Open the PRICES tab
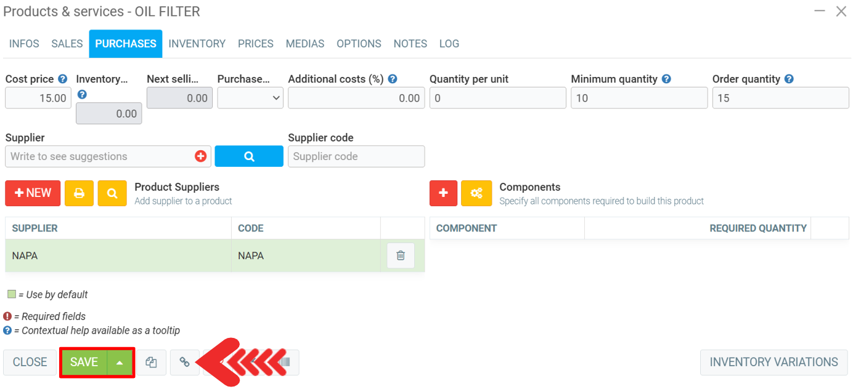 tap(255, 44)
